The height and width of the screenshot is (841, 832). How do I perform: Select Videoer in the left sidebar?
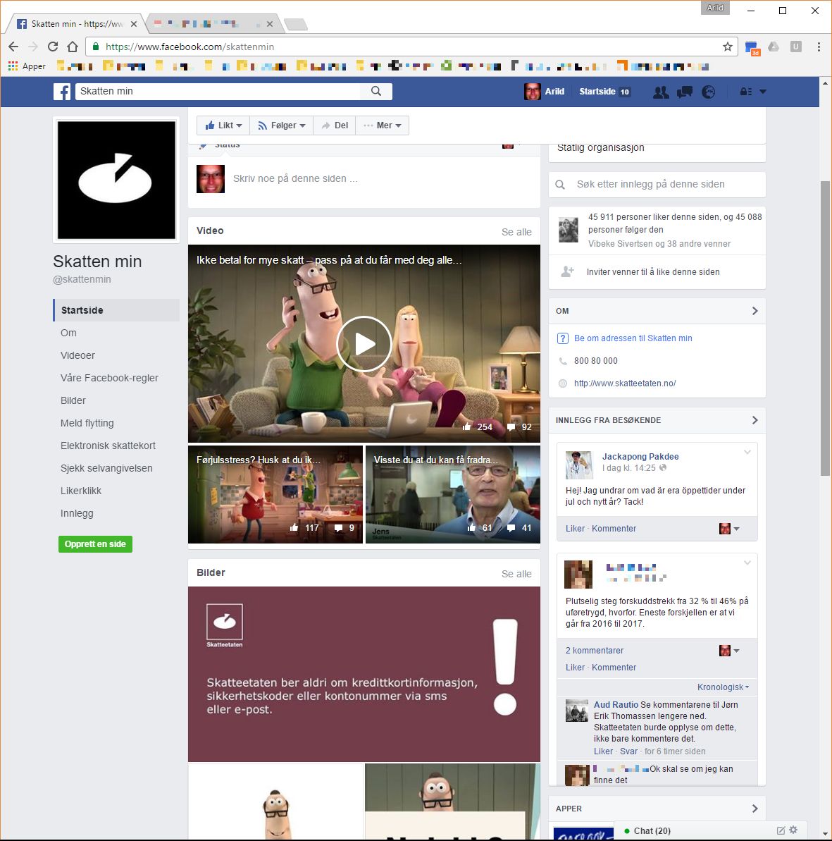click(x=77, y=355)
